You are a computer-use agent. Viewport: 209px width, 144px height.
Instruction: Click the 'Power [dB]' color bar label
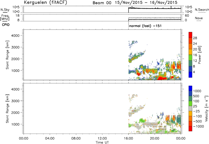click(x=199, y=55)
